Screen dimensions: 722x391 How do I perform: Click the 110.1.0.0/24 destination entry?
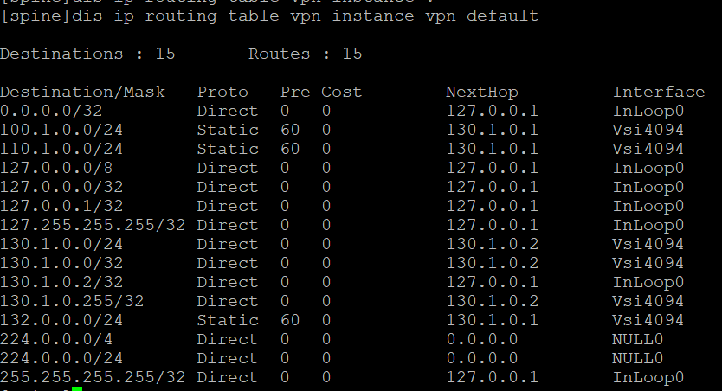click(61, 149)
